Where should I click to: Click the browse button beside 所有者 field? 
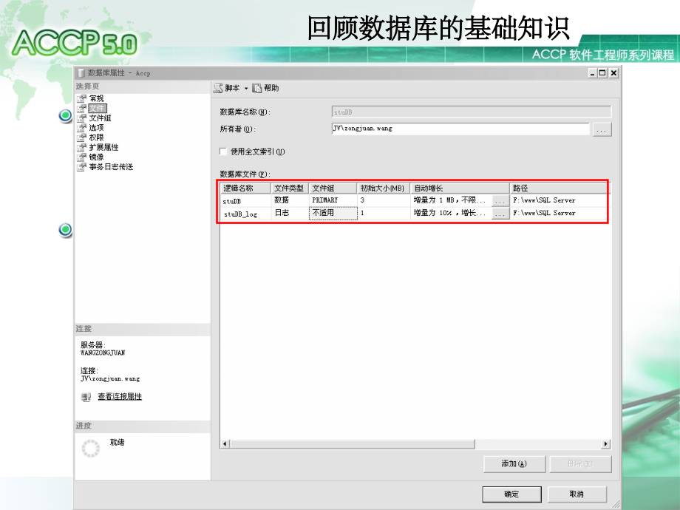pyautogui.click(x=602, y=129)
